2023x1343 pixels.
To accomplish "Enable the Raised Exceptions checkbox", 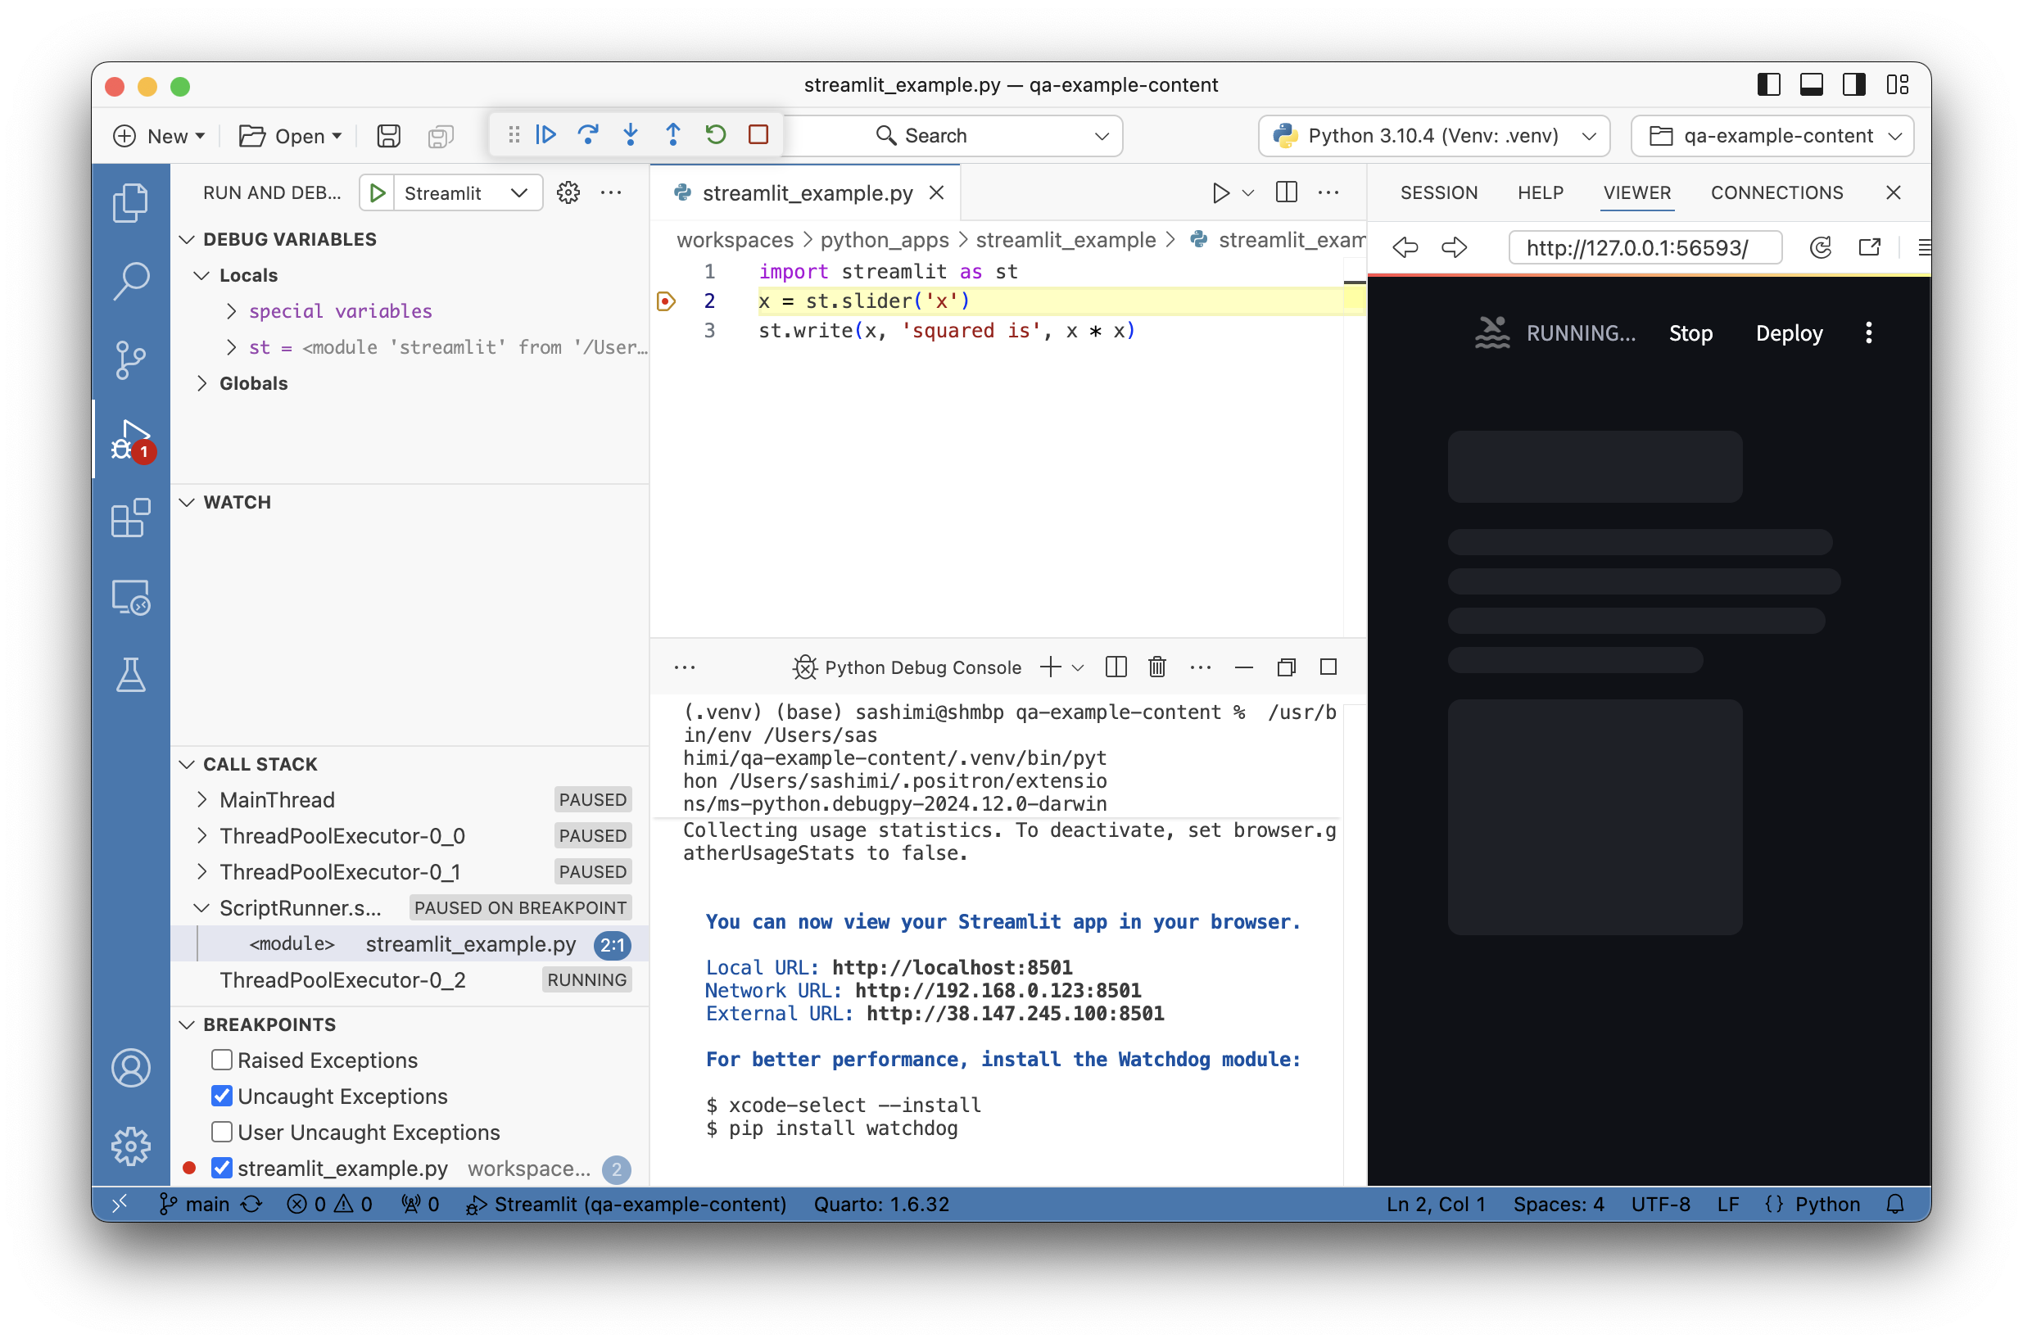I will [x=222, y=1060].
